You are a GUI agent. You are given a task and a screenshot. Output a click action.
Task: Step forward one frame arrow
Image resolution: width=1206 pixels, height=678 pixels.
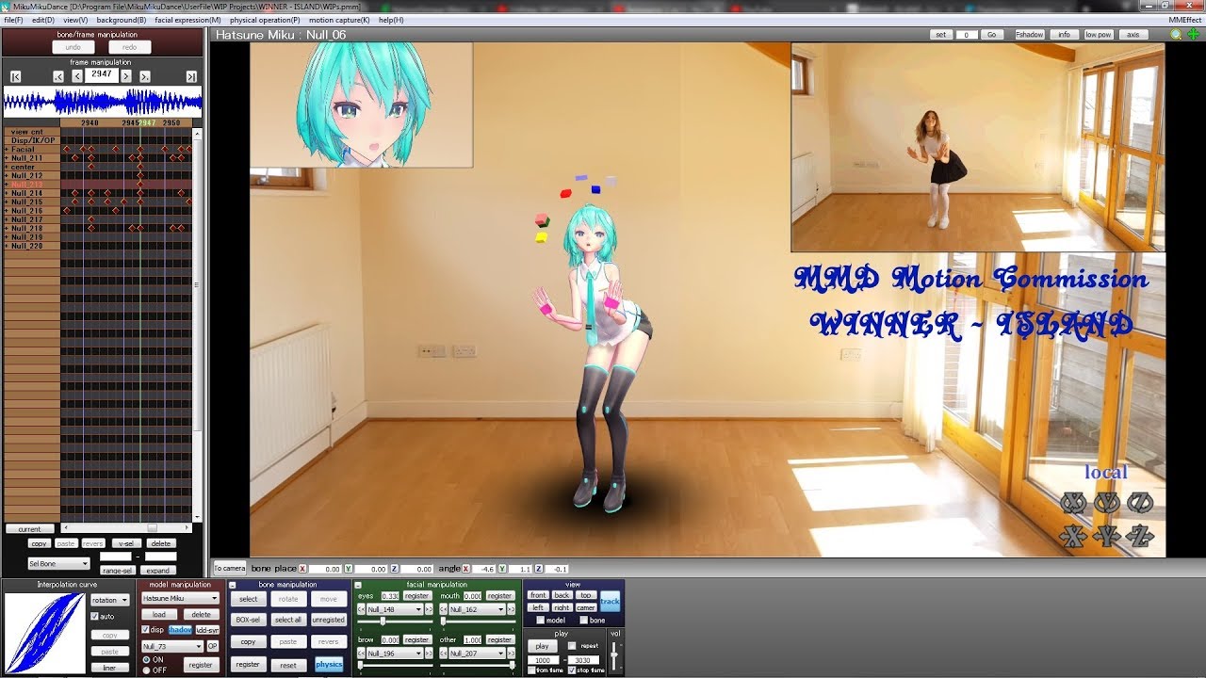(x=126, y=77)
